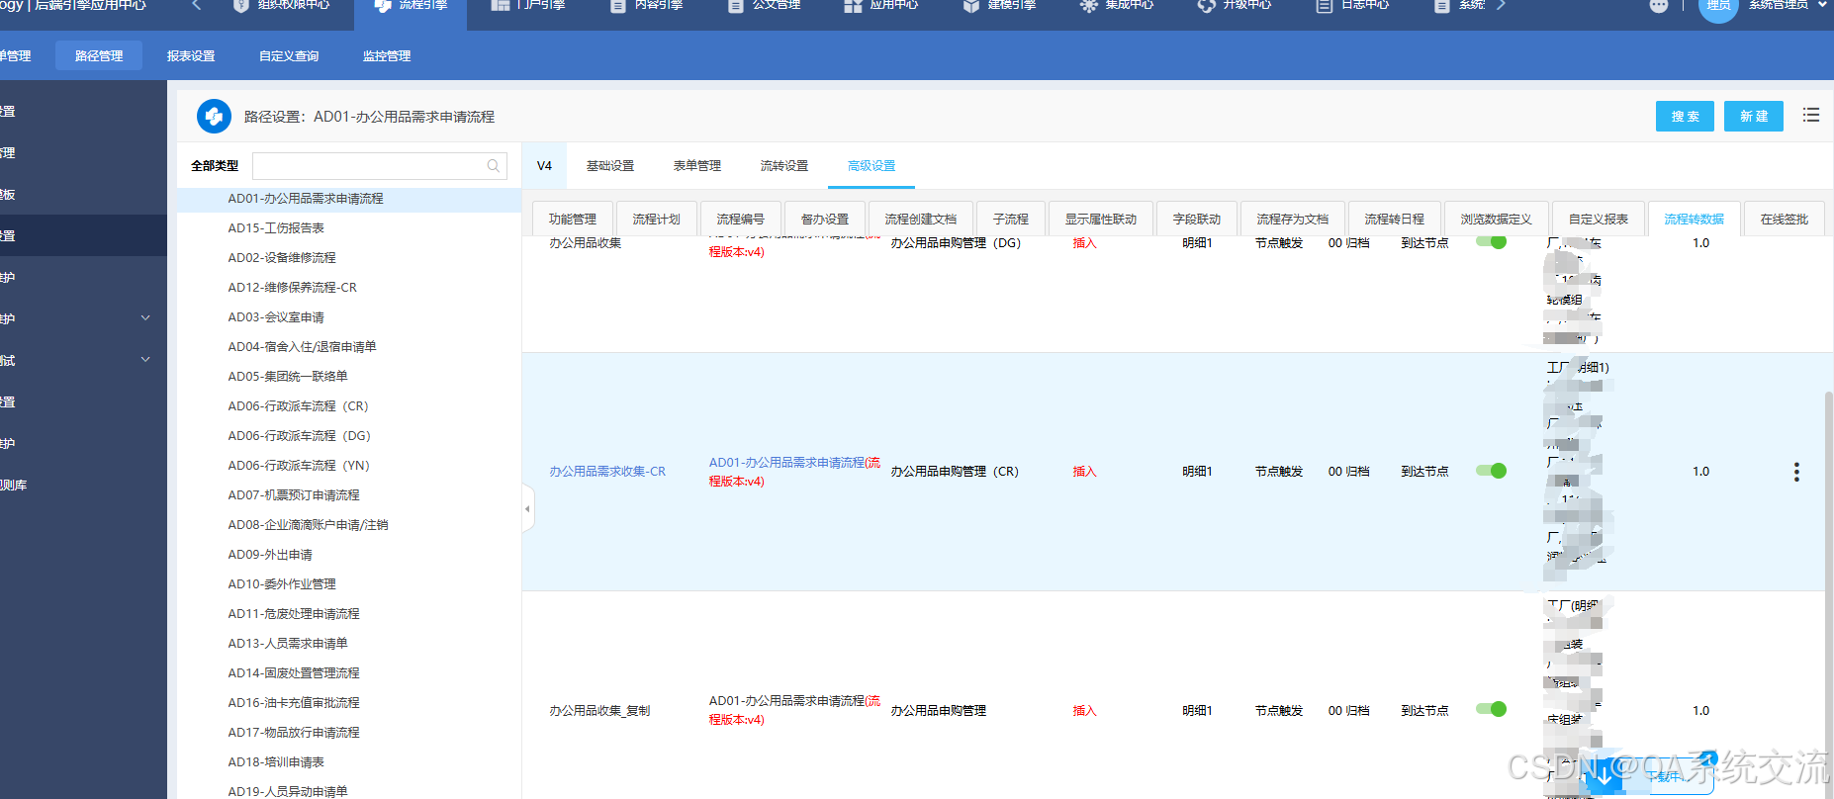Open the 显示属性联动 sub-tab
Viewport: 1834px width, 799px height.
pos(1101,219)
